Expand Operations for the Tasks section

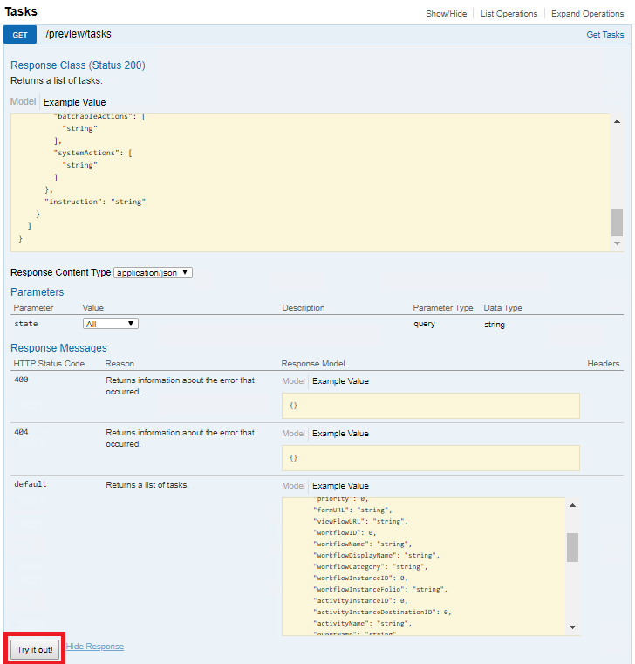(x=587, y=14)
